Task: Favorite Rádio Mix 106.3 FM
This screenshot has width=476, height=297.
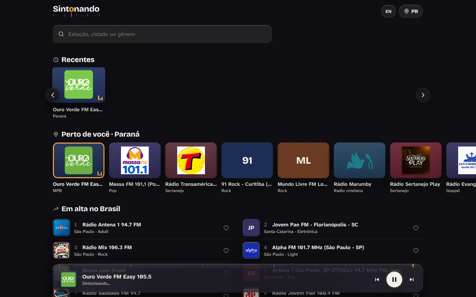Action: point(226,251)
